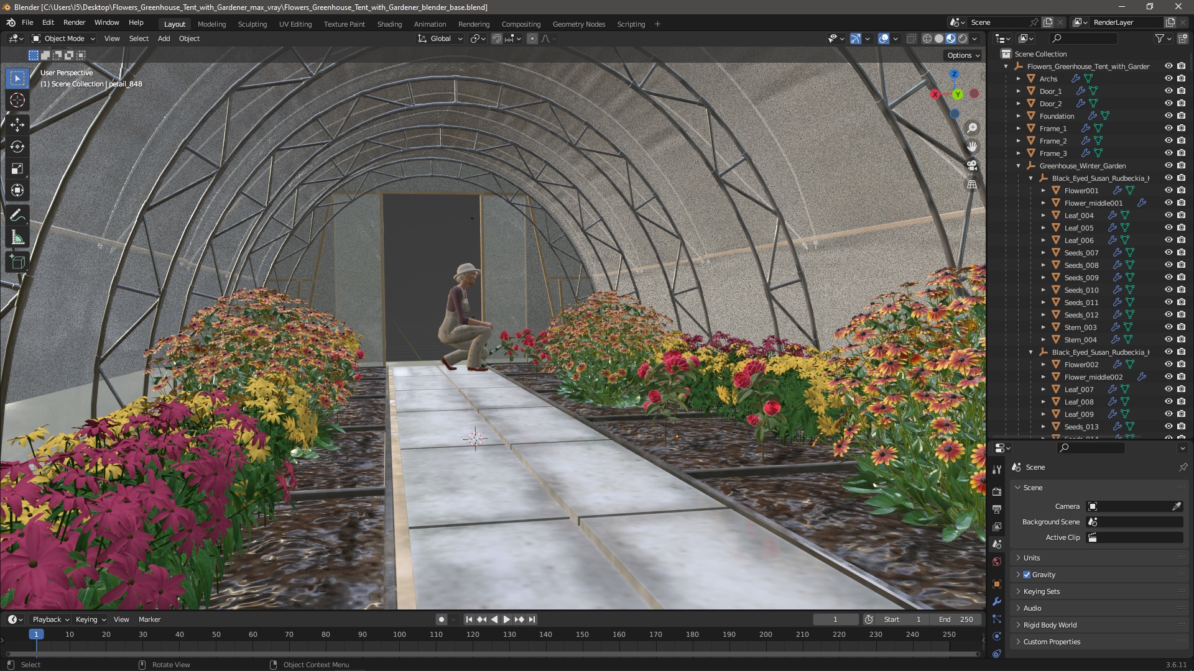Toggle snapping magnet

pos(497,39)
